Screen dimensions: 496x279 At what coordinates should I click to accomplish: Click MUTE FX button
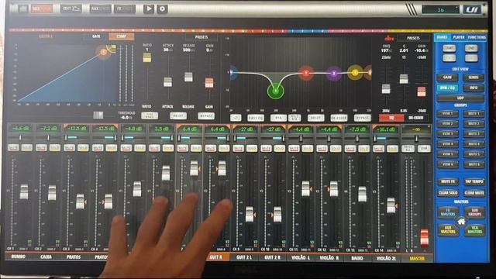tap(448, 181)
